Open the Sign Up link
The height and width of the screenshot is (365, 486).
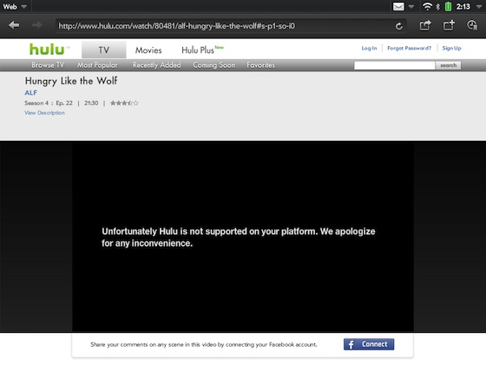tap(451, 48)
